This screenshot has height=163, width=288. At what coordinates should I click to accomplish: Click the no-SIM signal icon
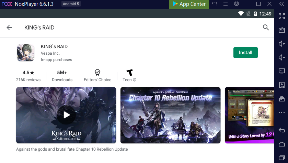coord(248,14)
